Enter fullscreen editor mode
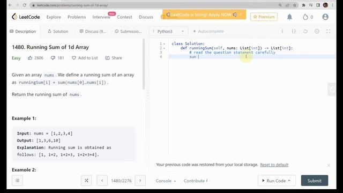This screenshot has height=193, width=343. pyautogui.click(x=329, y=31)
